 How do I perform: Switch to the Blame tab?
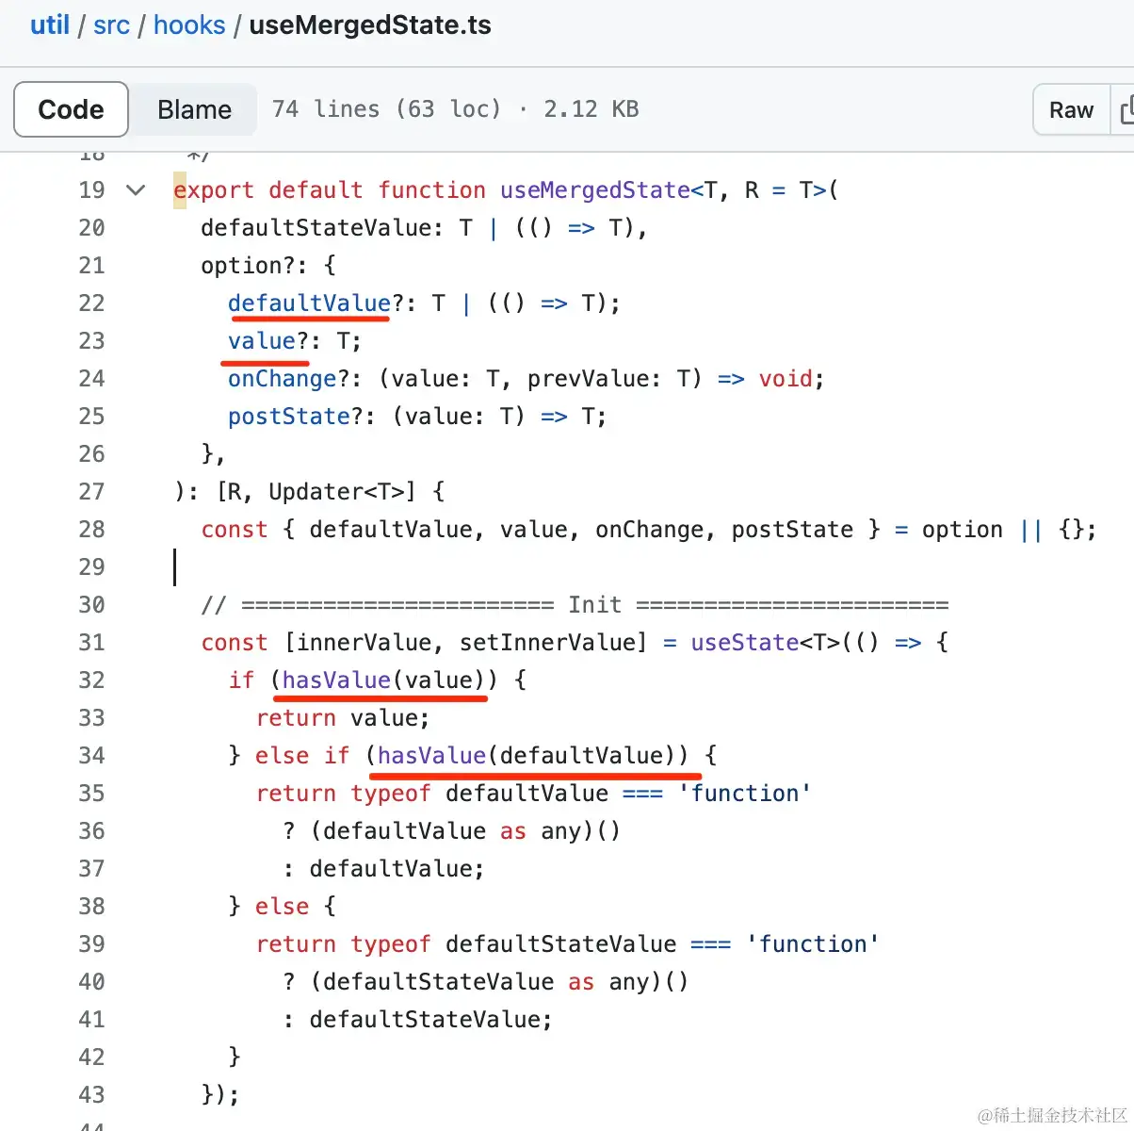coord(194,109)
